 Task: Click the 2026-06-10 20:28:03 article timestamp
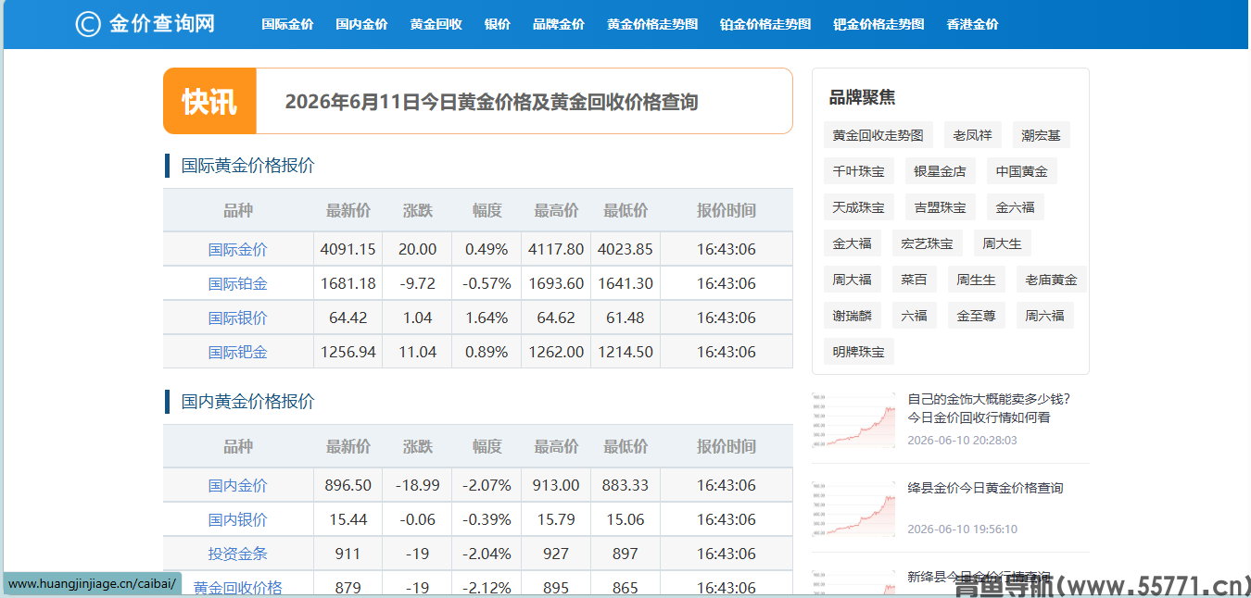click(x=962, y=441)
